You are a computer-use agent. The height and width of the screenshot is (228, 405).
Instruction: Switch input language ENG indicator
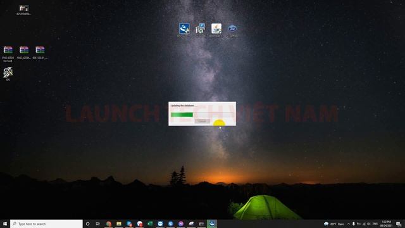click(375, 224)
